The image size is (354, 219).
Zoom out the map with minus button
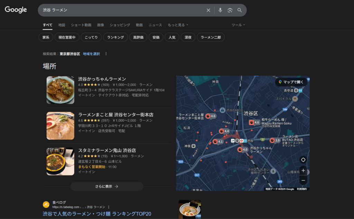303,180
